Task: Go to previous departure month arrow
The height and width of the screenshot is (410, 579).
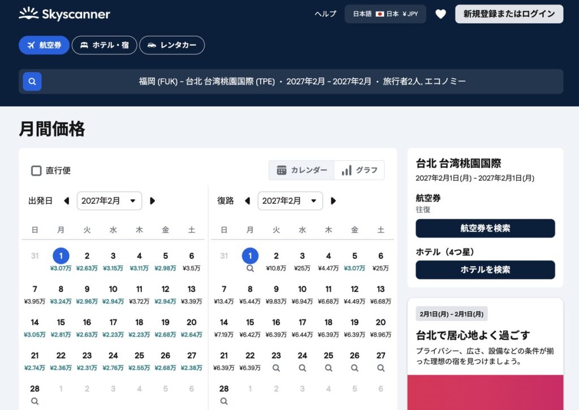Action: pos(67,201)
